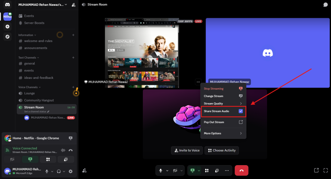This screenshot has height=179, width=331.
Task: Select the Stream Room voice channel
Action: 47,109
